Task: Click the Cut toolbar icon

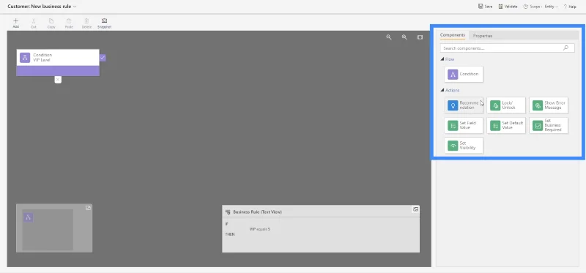Action: click(33, 23)
